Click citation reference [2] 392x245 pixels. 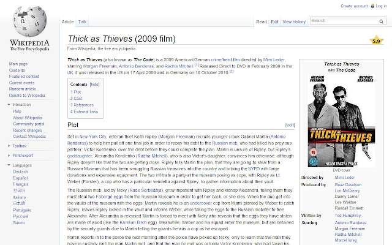click(x=232, y=72)
